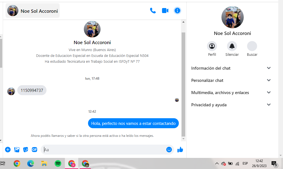Click Vive en Munro (Buenos Aires) text
Viewport: 283px width, 169px height.
(x=92, y=50)
